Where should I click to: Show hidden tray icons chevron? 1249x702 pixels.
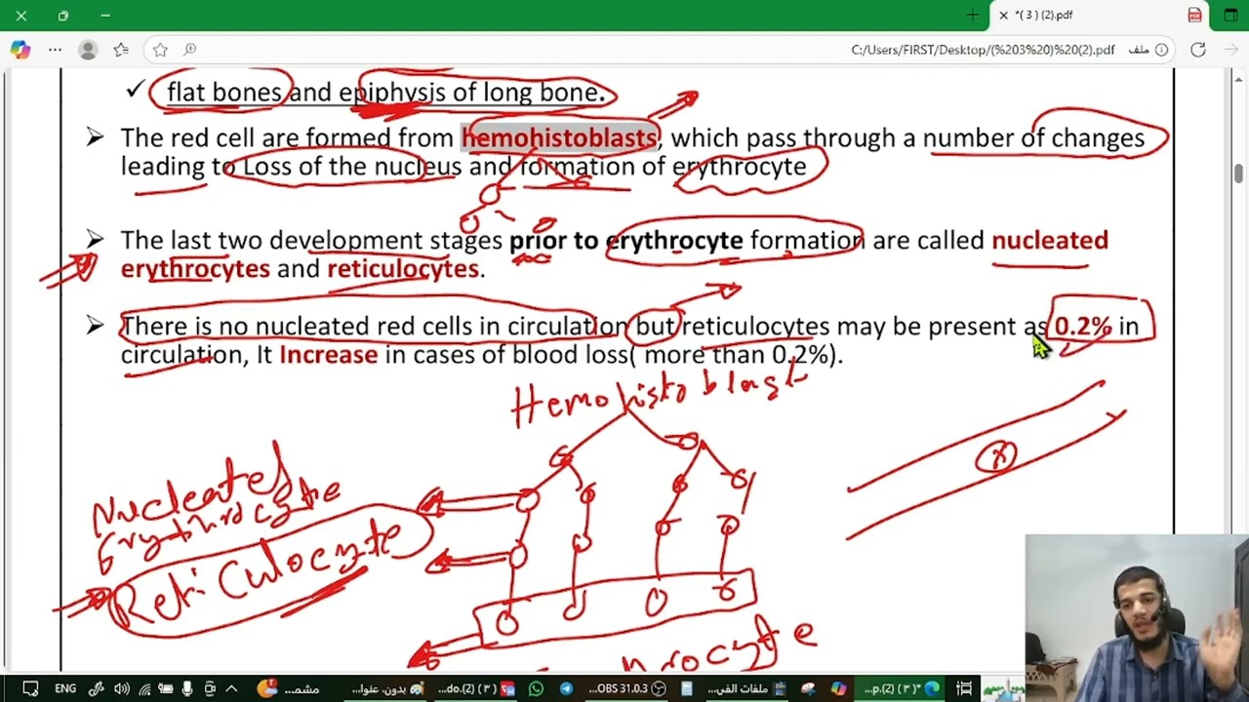(231, 688)
